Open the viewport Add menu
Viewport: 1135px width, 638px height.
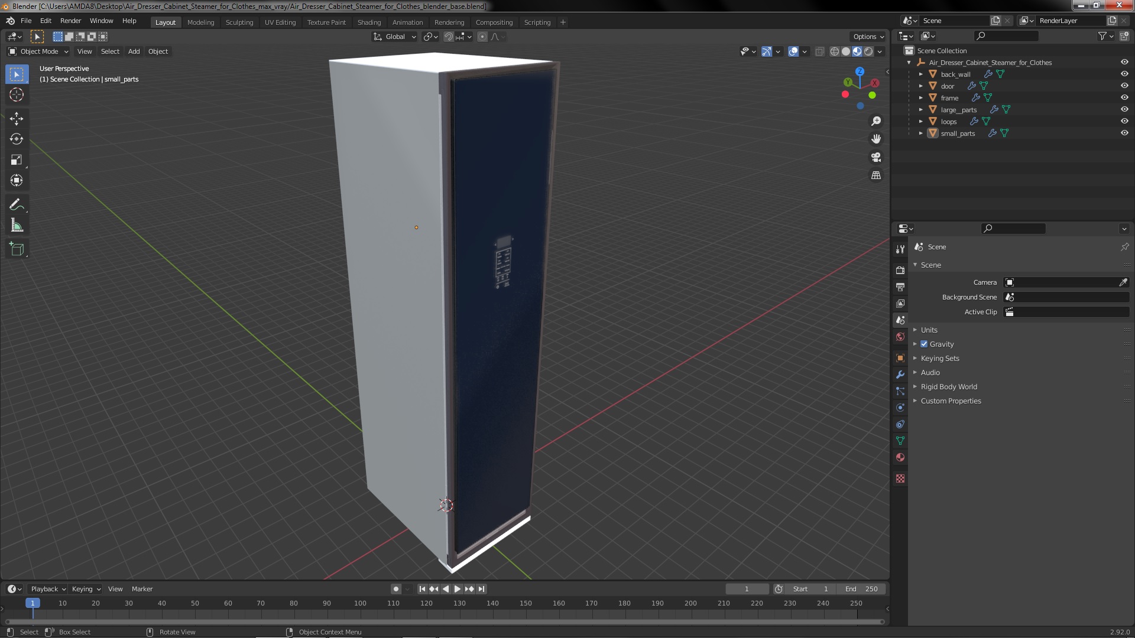point(134,51)
